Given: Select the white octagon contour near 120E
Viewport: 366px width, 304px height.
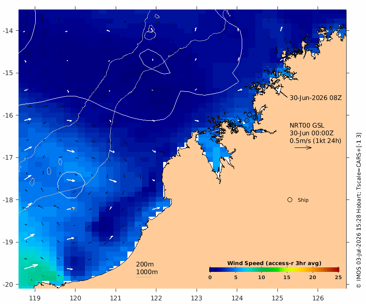Looking at the screenshot, I should [71, 185].
